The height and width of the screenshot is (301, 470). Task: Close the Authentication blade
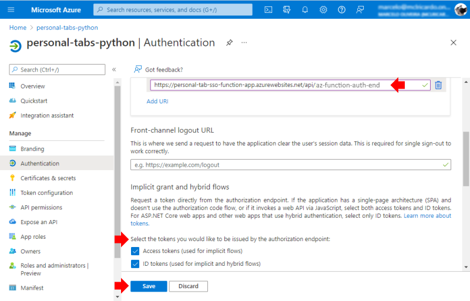click(x=453, y=42)
